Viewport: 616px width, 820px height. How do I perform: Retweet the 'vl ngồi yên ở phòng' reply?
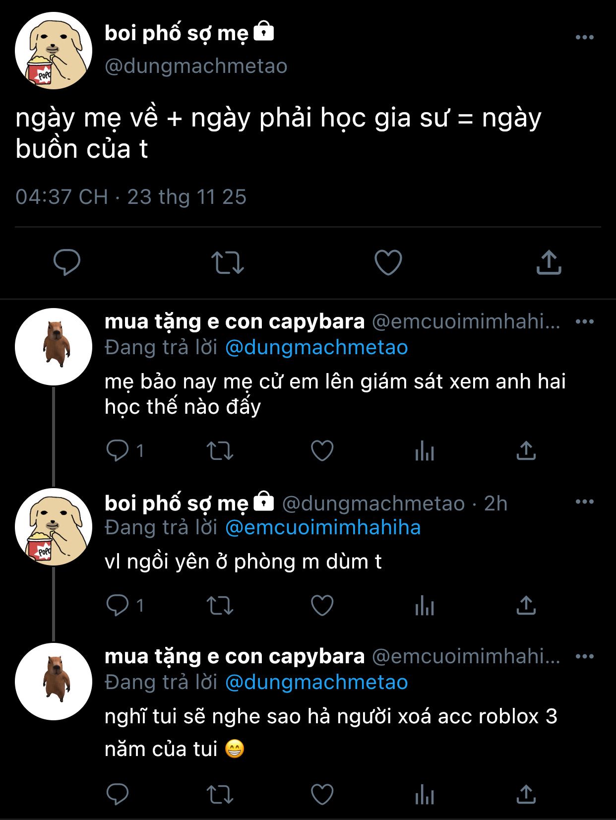[220, 606]
